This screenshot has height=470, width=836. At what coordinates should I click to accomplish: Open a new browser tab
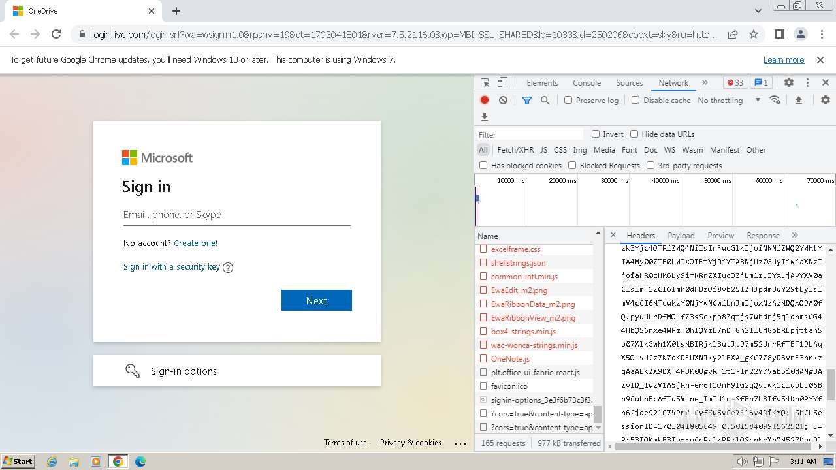click(x=176, y=11)
